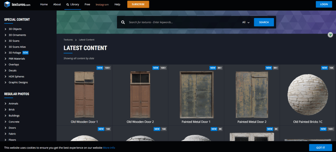This screenshot has height=152, width=336.
Task: Click the Latest Content breadcrumb
Action: pos(86,40)
